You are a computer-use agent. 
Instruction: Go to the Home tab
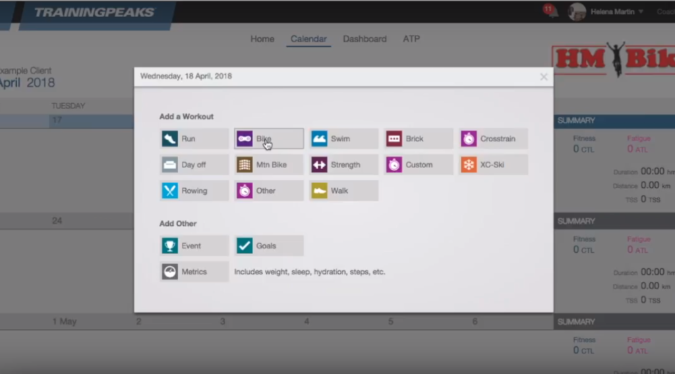pyautogui.click(x=262, y=39)
